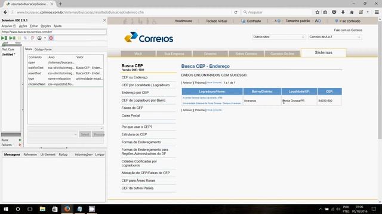Play current test case in Selenium IDE
The height and width of the screenshot is (214, 382).
point(12,38)
